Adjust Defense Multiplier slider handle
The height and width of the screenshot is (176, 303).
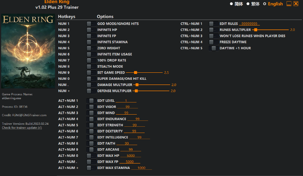(x=136, y=91)
